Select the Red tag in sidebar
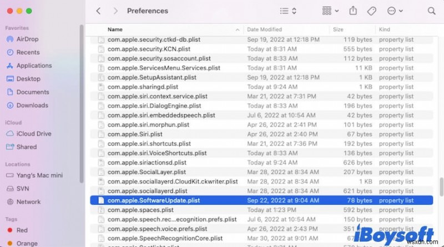The height and width of the screenshot is (247, 444). click(x=22, y=230)
